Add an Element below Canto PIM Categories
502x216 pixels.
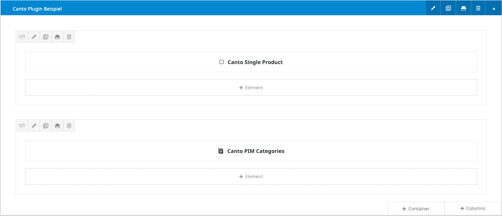point(251,176)
